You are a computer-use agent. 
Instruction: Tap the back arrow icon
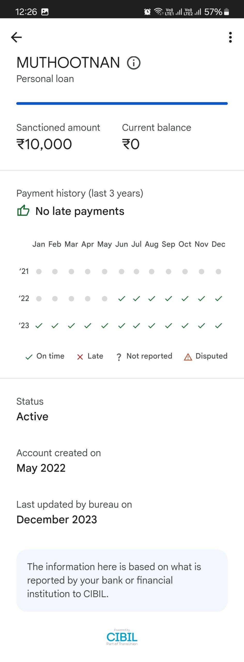[x=16, y=37]
